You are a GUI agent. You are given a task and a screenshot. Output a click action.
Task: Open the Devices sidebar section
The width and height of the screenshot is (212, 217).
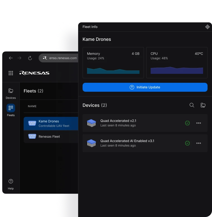(x=11, y=93)
